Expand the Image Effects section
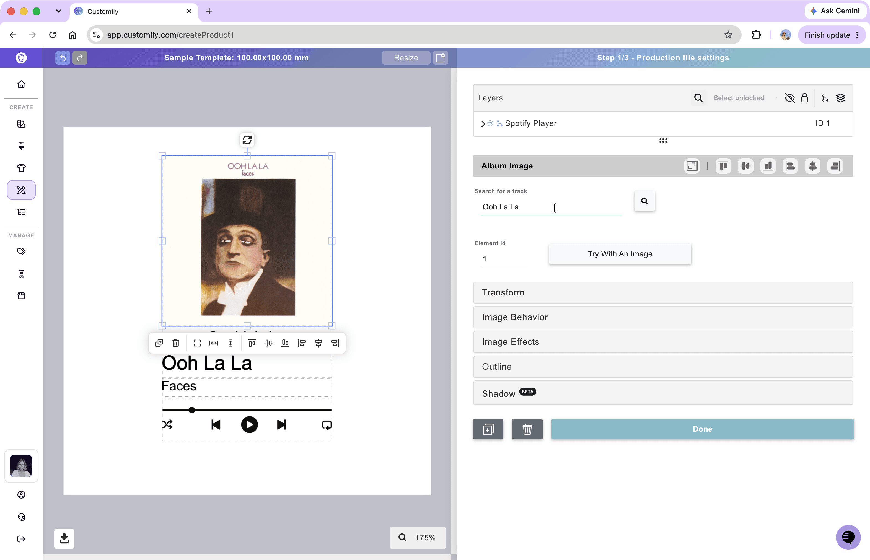Screen dimensions: 870x560 pyautogui.click(x=663, y=342)
